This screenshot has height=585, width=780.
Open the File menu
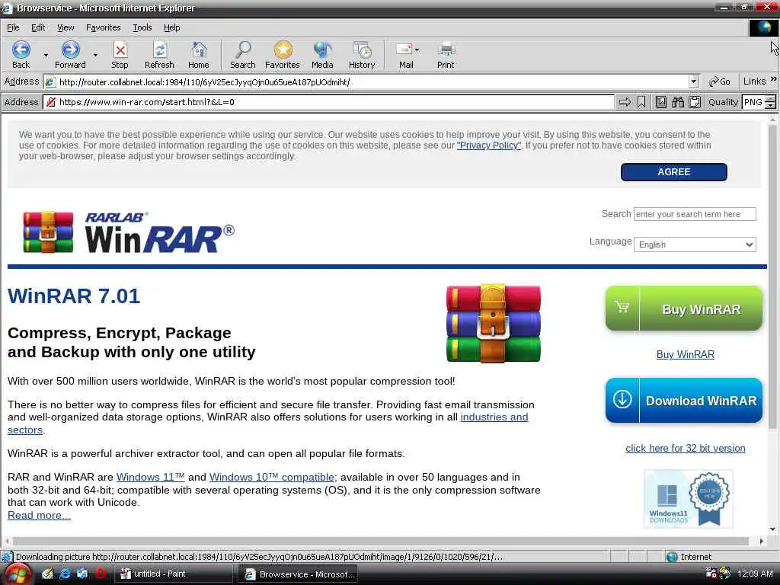pyautogui.click(x=13, y=27)
